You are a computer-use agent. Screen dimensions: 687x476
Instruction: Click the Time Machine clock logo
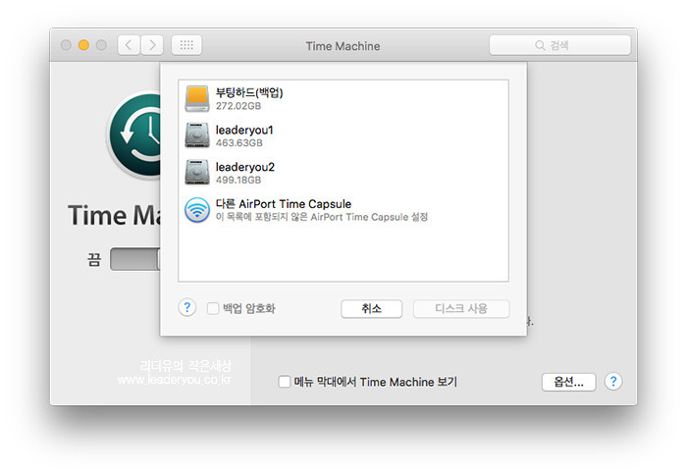[x=134, y=135]
